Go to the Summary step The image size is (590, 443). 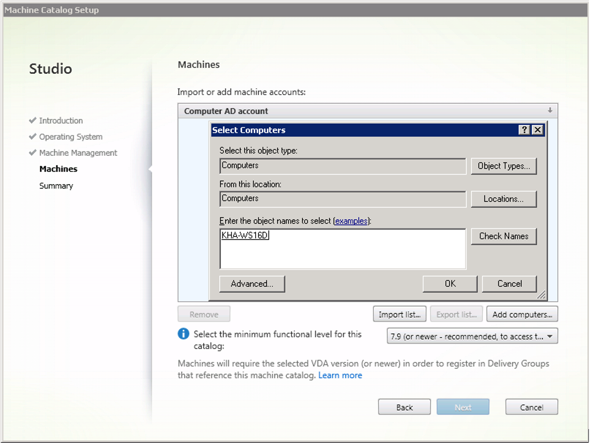(x=56, y=186)
